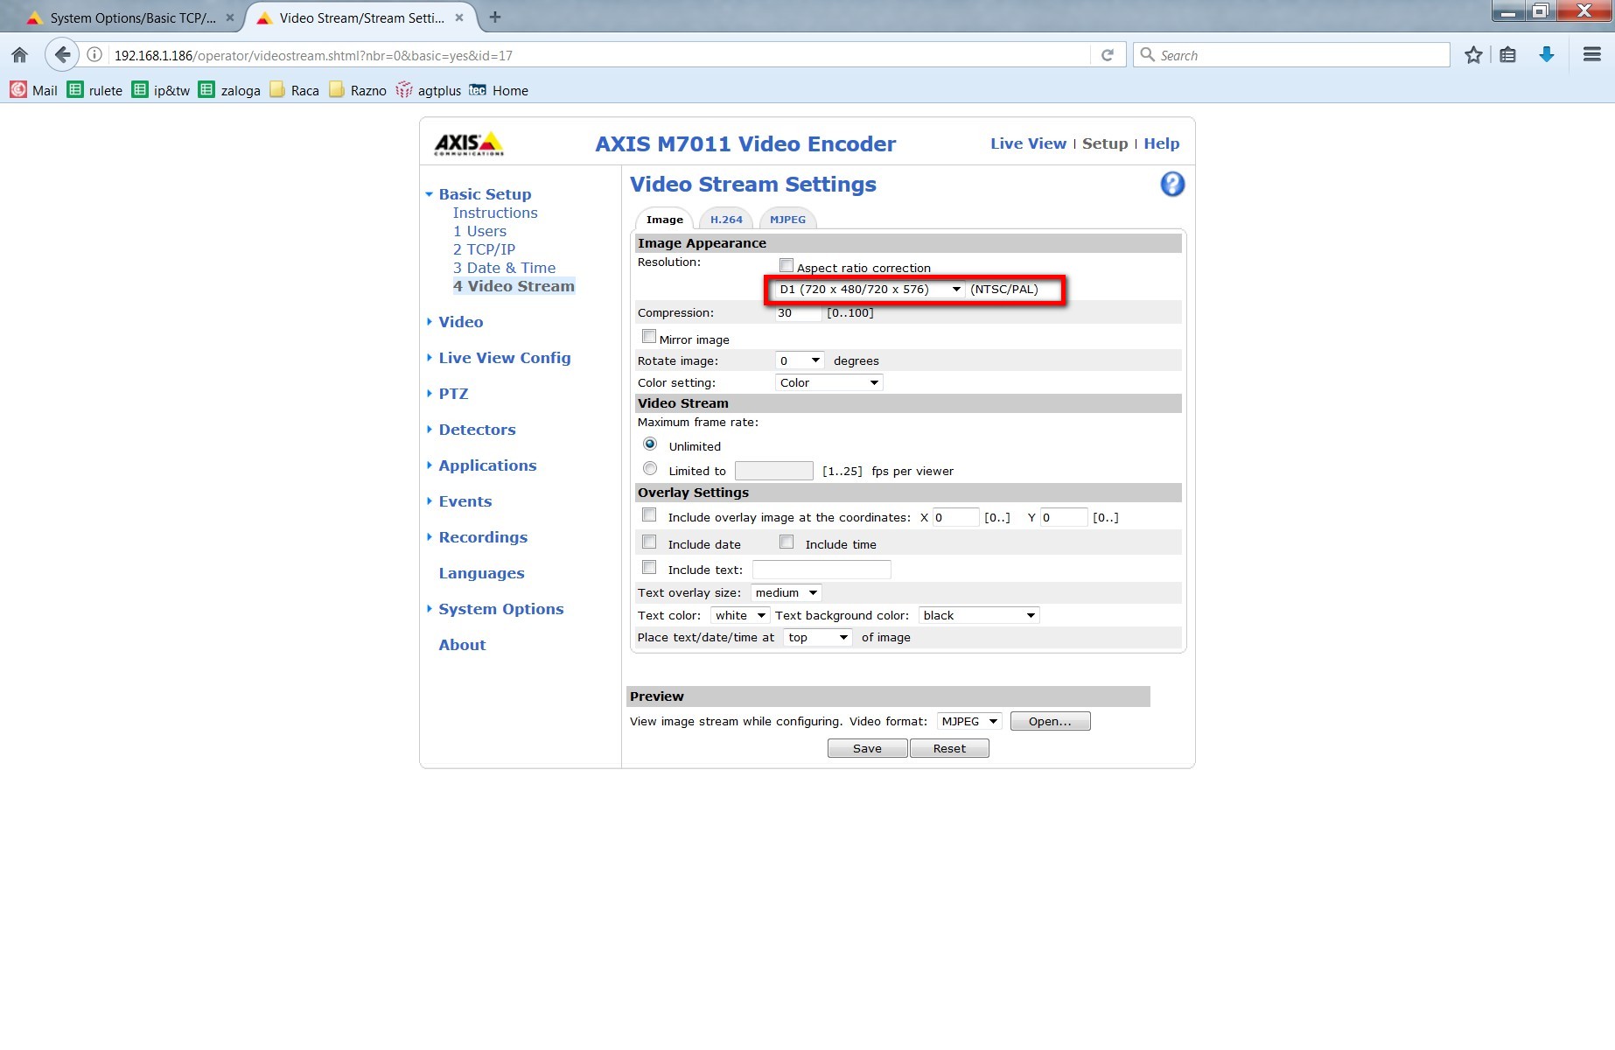Image resolution: width=1615 pixels, height=1050 pixels.
Task: Switch to System Options/Basic TCP browser tab
Action: coord(131,17)
